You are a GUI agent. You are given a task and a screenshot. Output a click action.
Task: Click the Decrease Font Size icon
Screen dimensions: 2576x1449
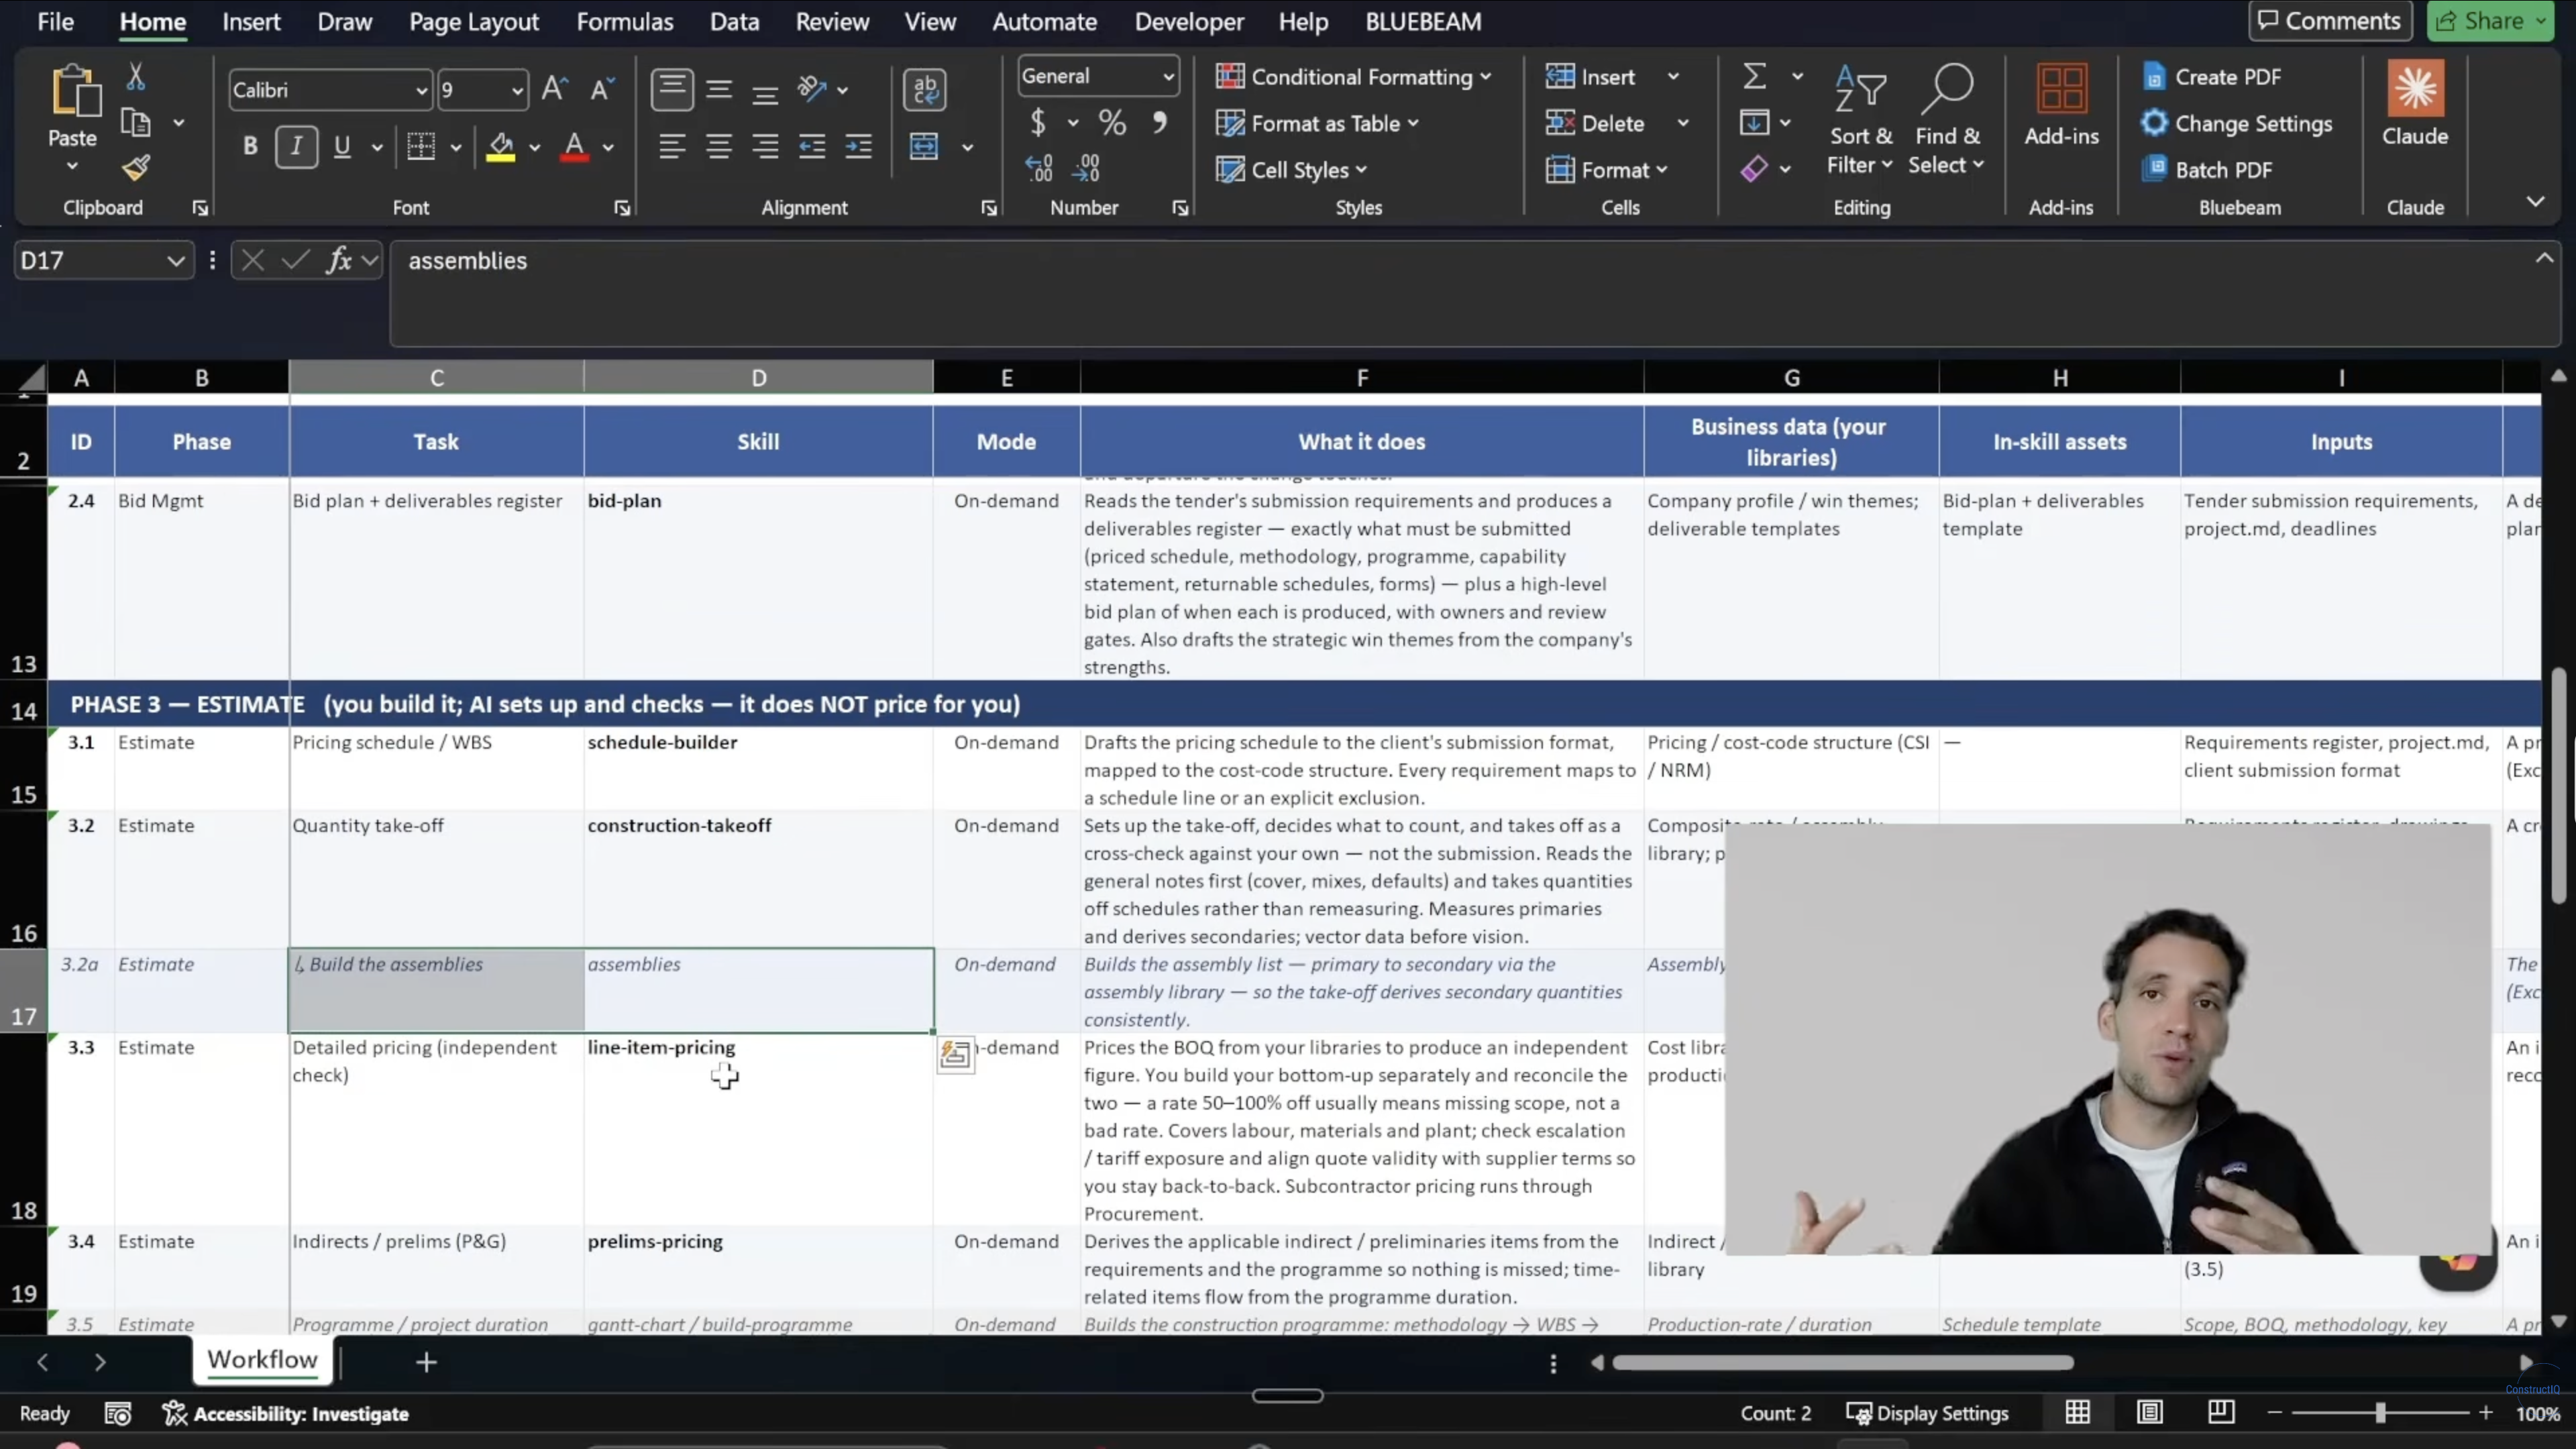click(601, 89)
